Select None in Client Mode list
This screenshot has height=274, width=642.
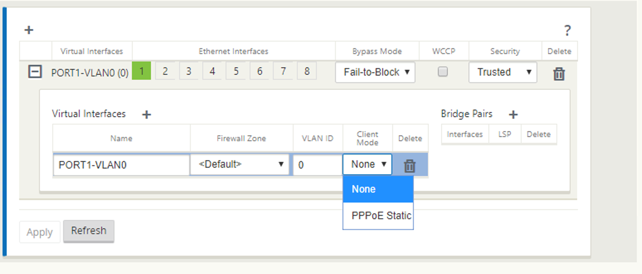(x=378, y=189)
